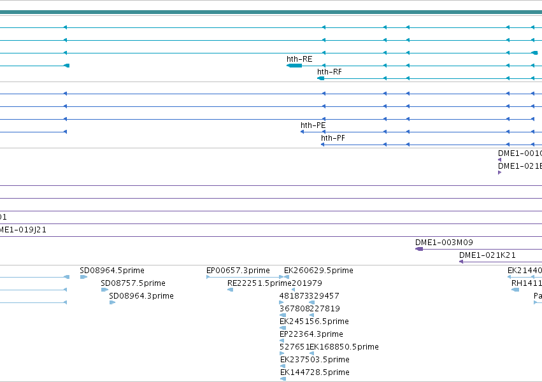
Task: Click the 481873 feature label
Action: pos(294,296)
